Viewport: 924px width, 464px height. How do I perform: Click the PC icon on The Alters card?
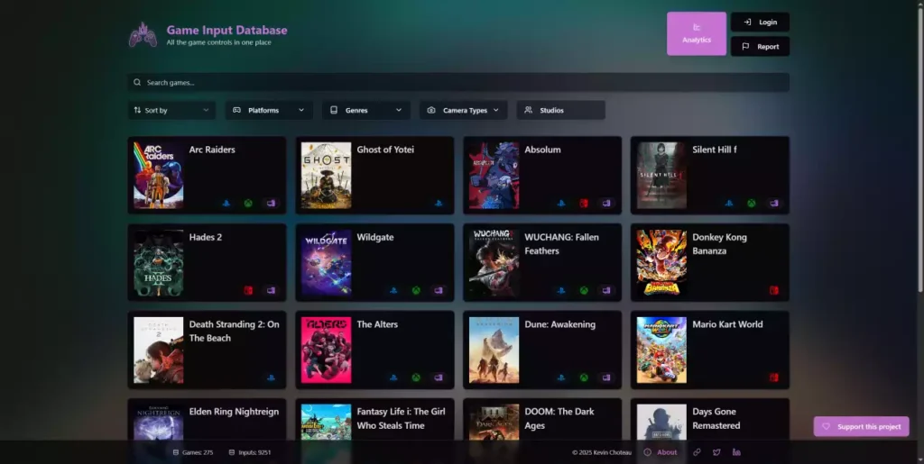pyautogui.click(x=439, y=378)
